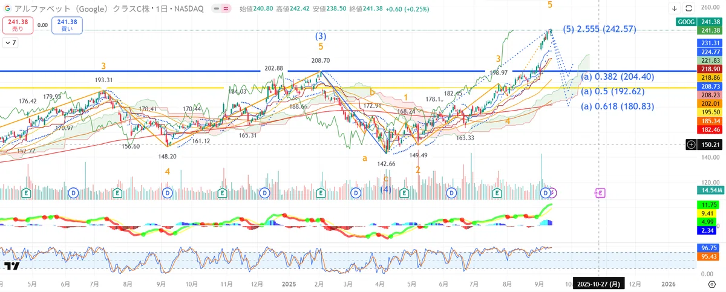Click the 208.23 pink price label
Screen dimensions: 726x292
click(710, 96)
